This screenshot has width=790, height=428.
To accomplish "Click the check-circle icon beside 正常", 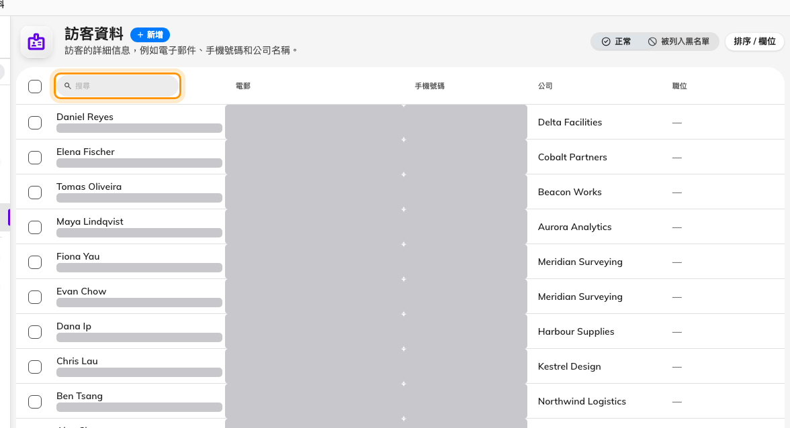I will click(x=606, y=42).
